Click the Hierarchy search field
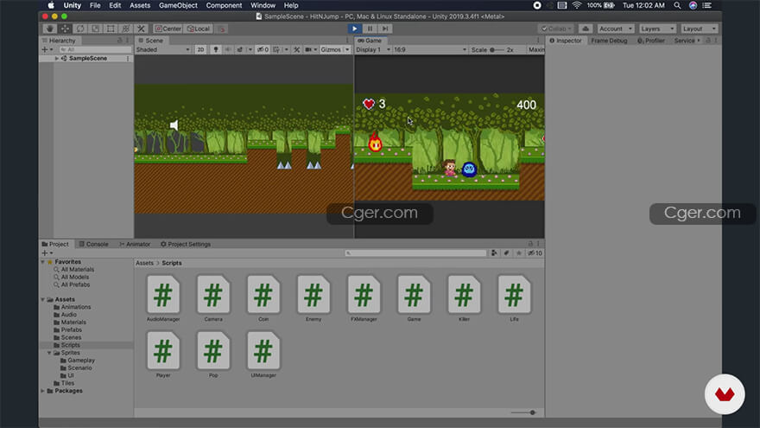 95,49
